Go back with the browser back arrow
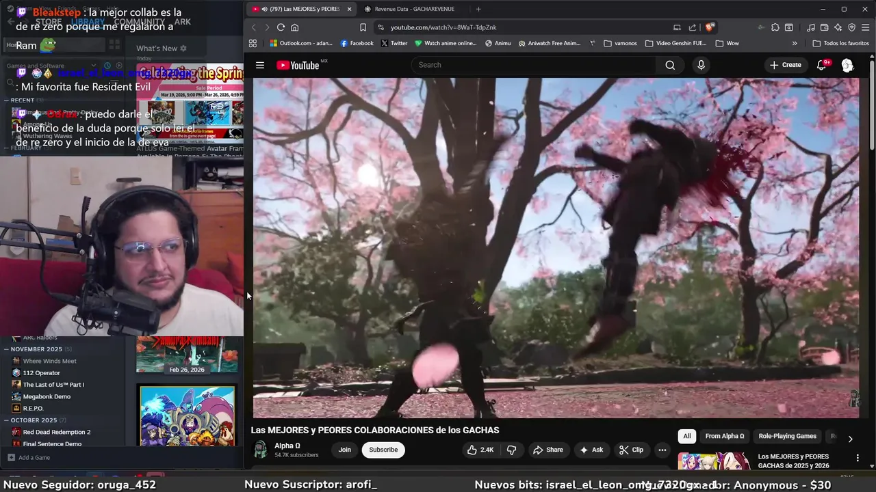 tap(253, 27)
